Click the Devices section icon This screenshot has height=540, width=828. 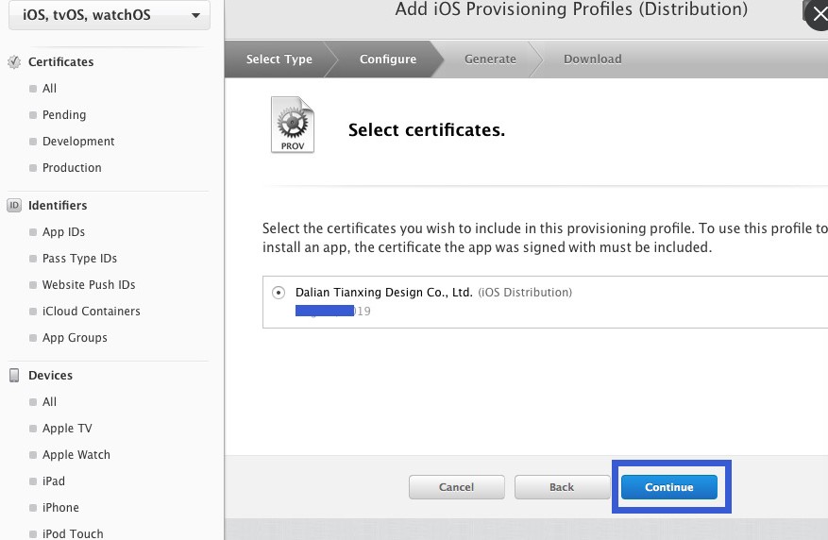(14, 376)
